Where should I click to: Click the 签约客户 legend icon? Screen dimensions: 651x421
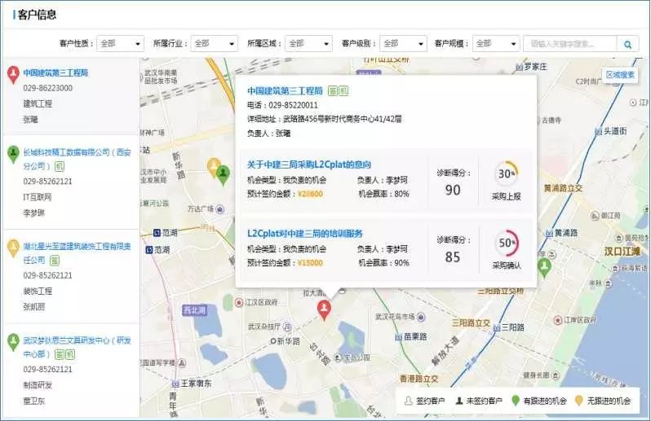point(409,401)
